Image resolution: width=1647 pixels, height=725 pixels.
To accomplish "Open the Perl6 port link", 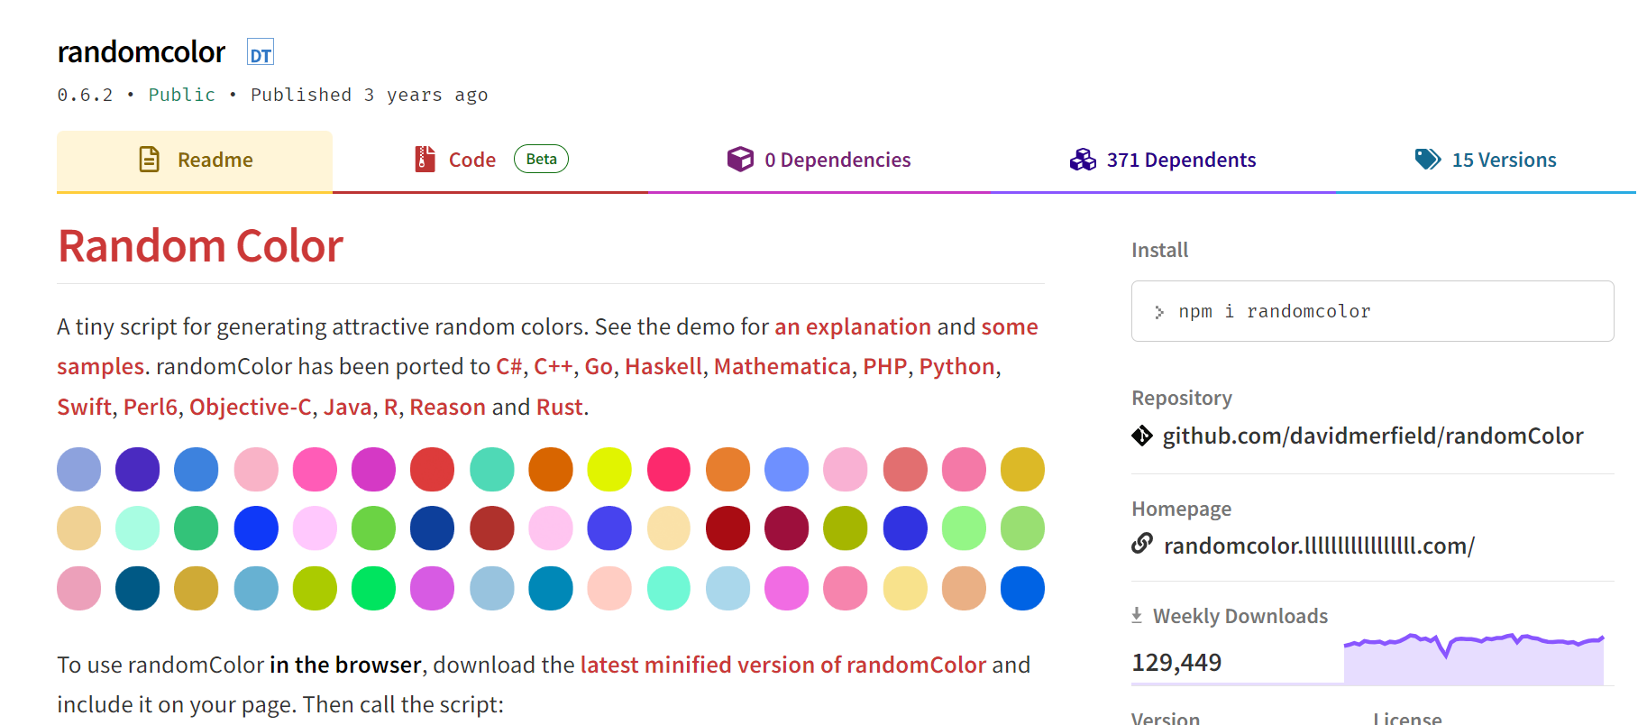I will pos(151,407).
